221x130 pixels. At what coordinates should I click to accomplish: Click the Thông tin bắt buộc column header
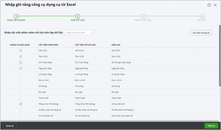[x=20, y=45]
